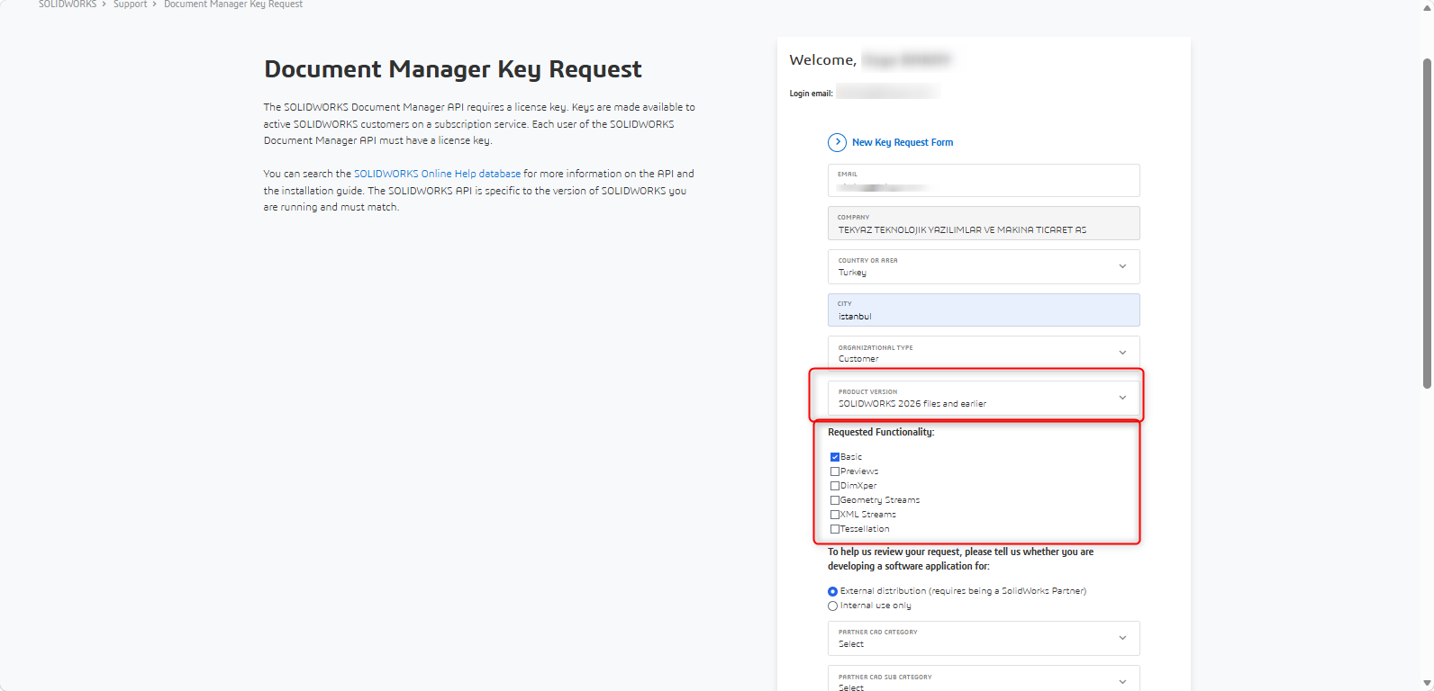This screenshot has height=691, width=1434.
Task: Expand the Organizational Type dropdown
Action: pyautogui.click(x=984, y=353)
